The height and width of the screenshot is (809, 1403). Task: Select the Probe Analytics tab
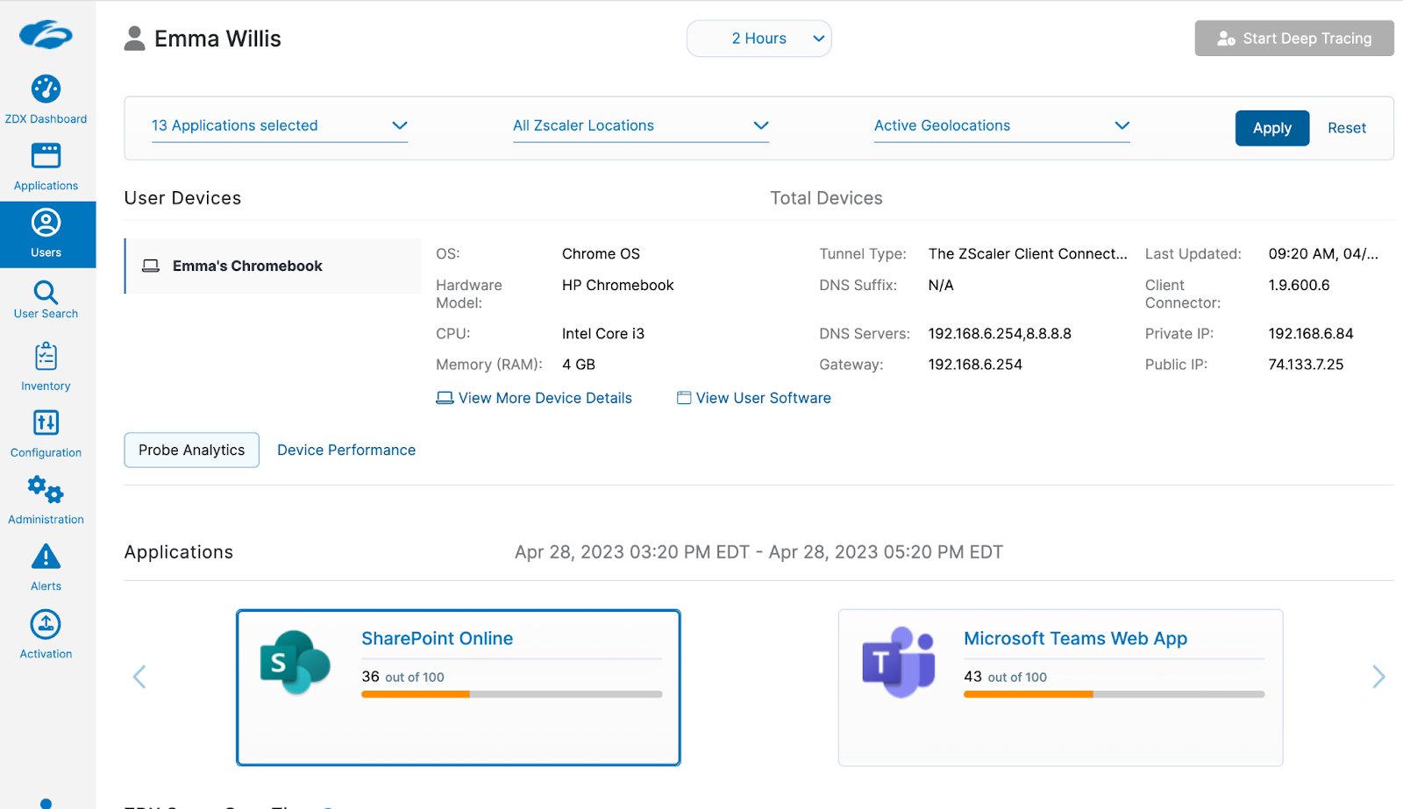tap(191, 450)
